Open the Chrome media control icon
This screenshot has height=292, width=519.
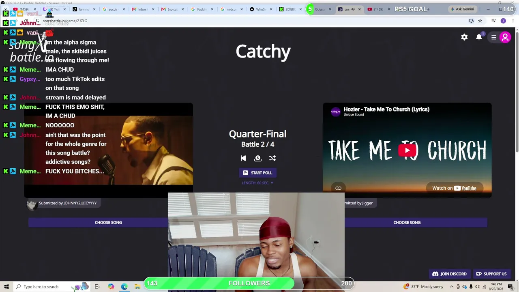click(493, 21)
